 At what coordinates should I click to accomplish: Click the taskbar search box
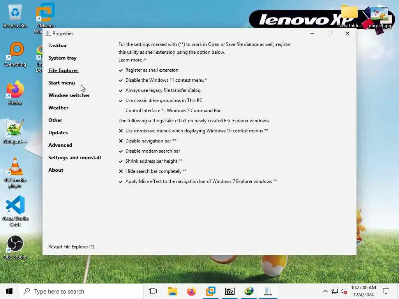click(x=81, y=291)
